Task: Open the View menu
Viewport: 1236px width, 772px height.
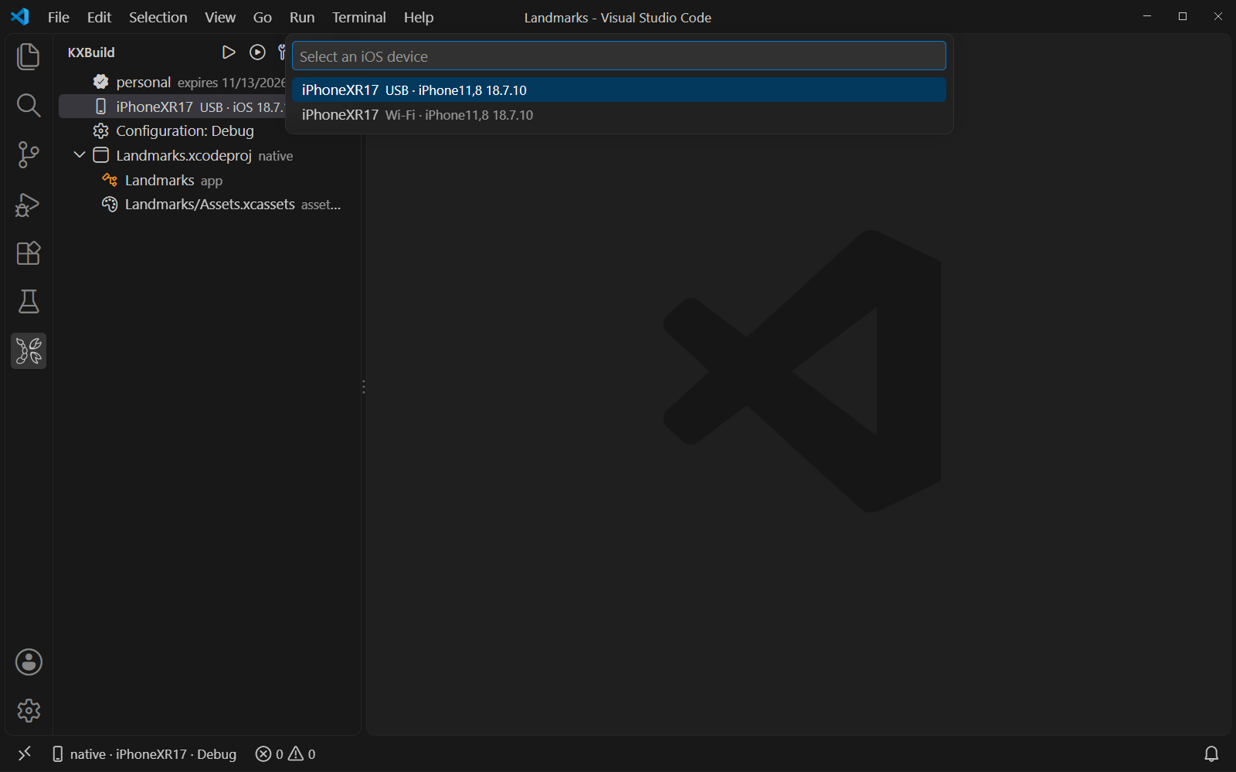Action: click(x=220, y=17)
